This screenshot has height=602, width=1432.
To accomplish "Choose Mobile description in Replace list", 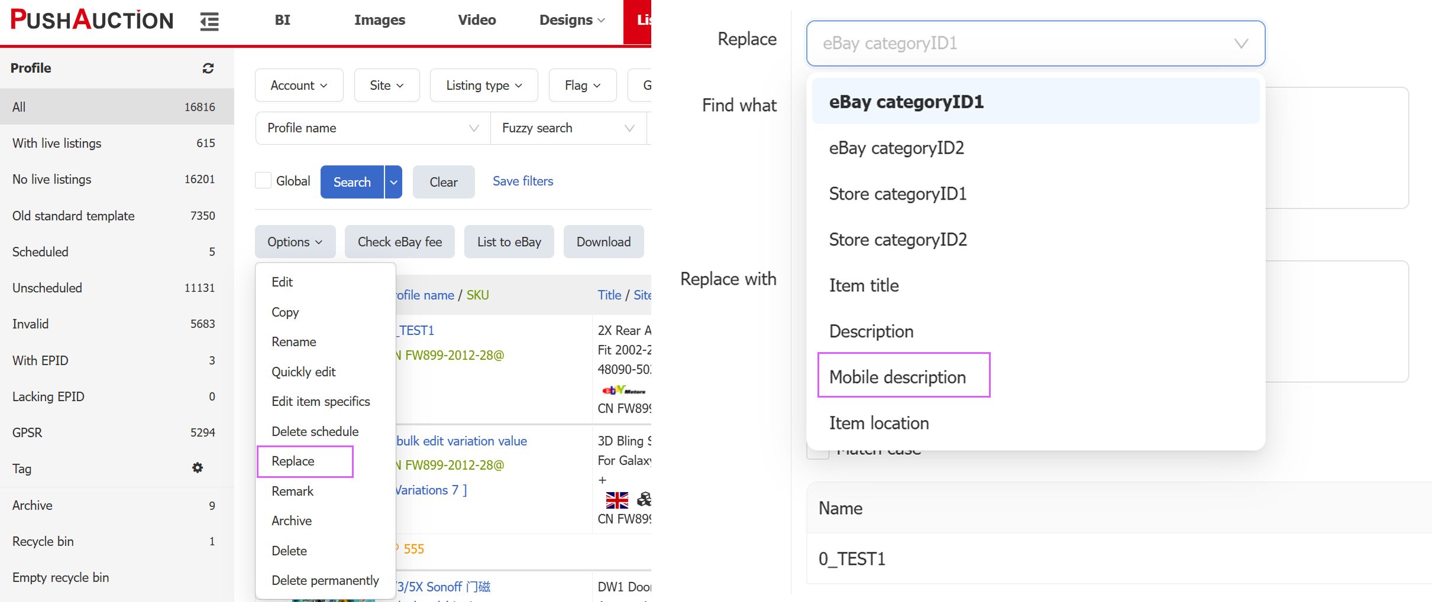I will click(x=897, y=377).
